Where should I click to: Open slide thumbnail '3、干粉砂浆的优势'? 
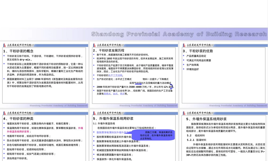pos(224,75)
